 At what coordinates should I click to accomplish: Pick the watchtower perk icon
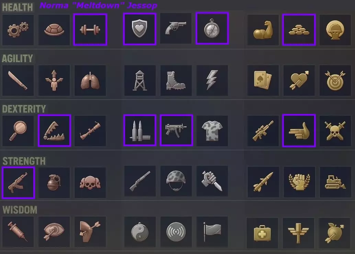[140, 80]
